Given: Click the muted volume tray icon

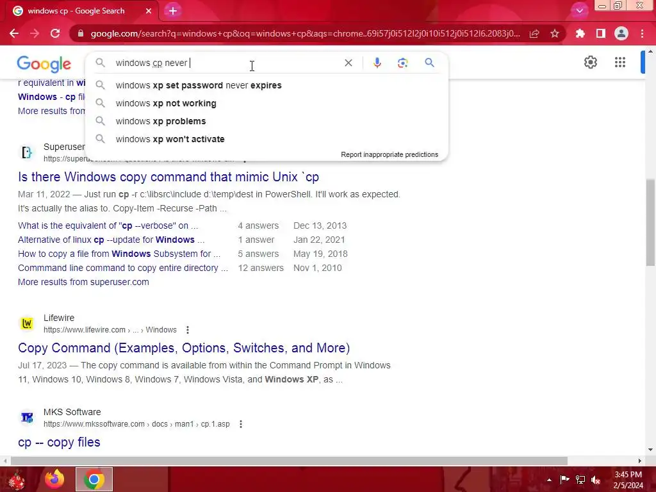Looking at the screenshot, I should click(596, 479).
